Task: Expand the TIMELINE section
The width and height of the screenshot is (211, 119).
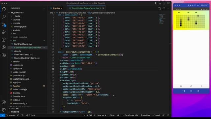Action: click(15, 112)
